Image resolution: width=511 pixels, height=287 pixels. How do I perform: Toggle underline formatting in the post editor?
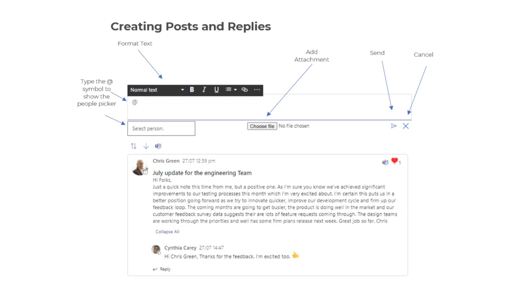point(216,90)
